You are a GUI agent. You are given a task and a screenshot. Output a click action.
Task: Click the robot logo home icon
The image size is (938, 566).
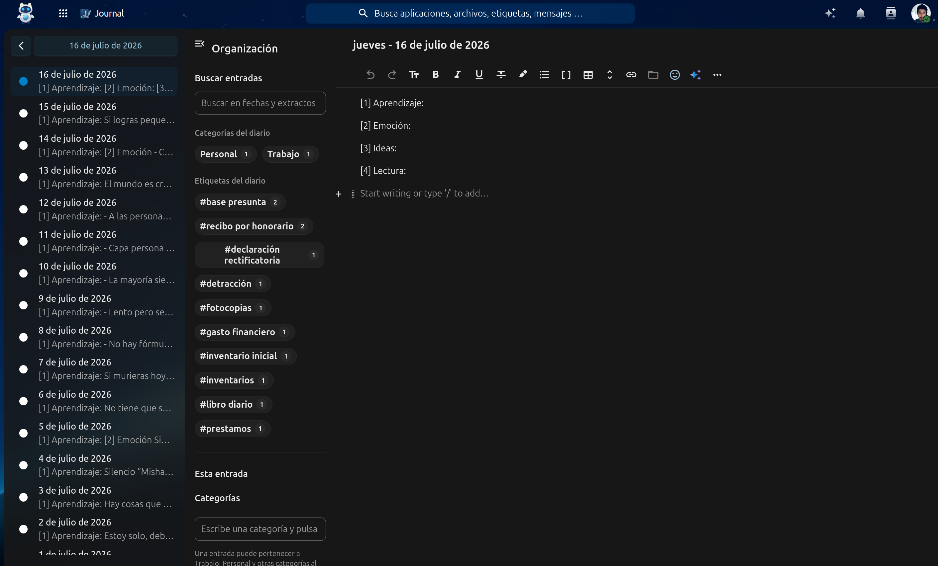tap(26, 13)
